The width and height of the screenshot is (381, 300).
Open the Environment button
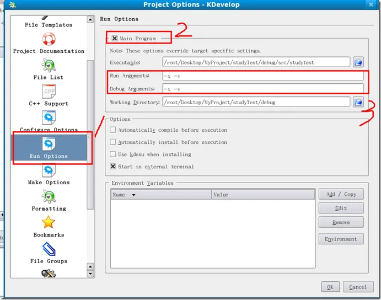tap(341, 239)
